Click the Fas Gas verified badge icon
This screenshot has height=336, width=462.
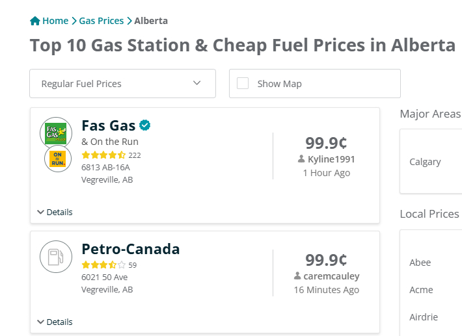pos(145,125)
